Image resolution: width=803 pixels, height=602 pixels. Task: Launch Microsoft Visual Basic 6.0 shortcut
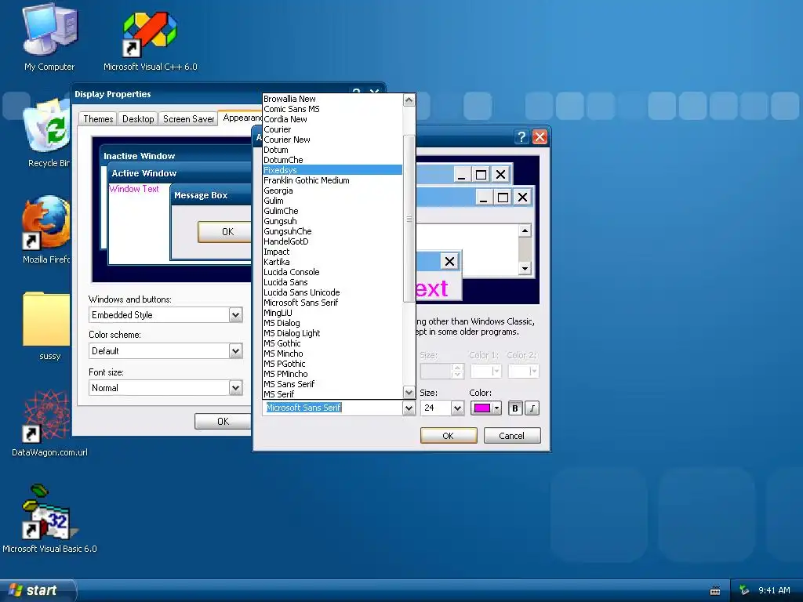(x=49, y=518)
